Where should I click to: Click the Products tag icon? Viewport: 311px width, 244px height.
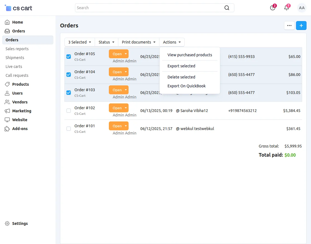(x=7, y=84)
